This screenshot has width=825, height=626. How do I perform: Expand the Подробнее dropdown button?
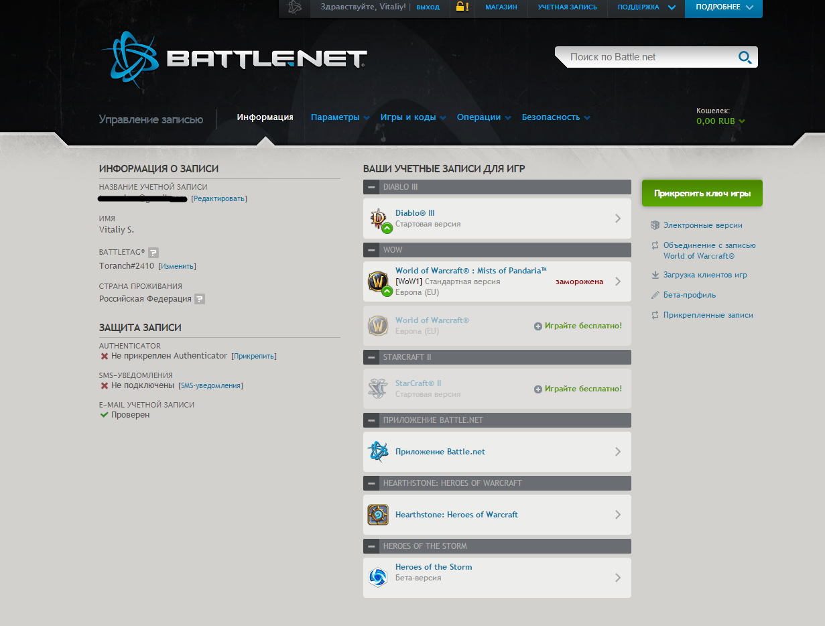724,7
